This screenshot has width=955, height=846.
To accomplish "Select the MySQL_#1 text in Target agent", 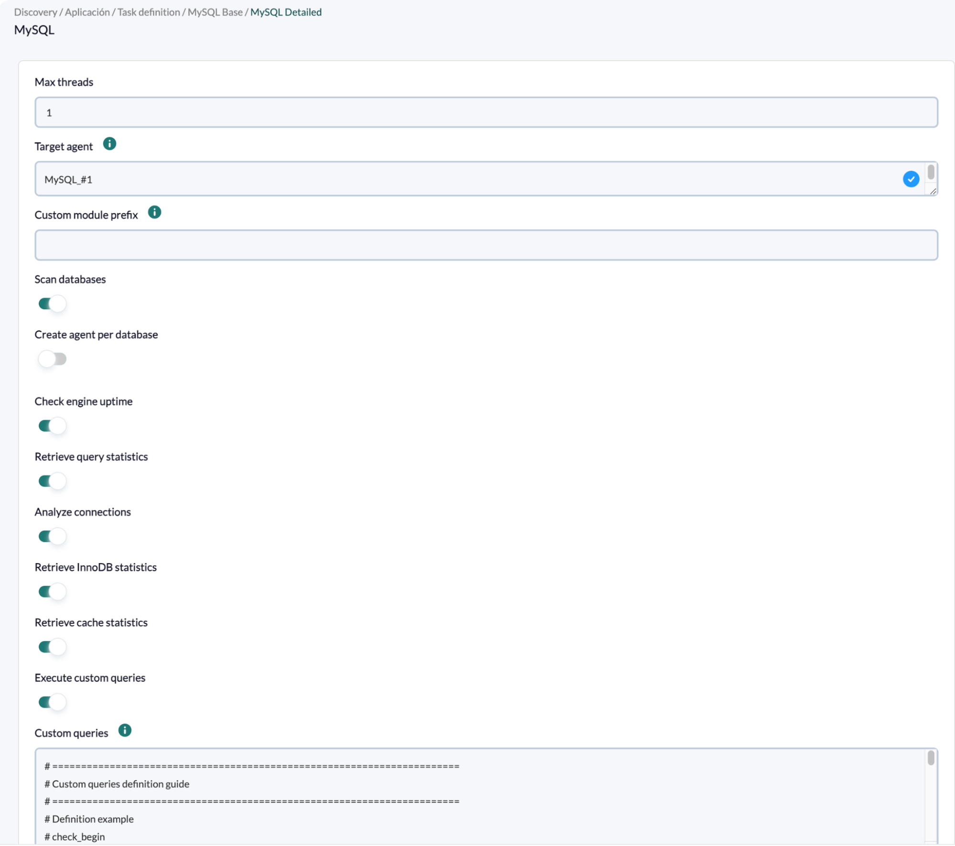I will coord(68,179).
